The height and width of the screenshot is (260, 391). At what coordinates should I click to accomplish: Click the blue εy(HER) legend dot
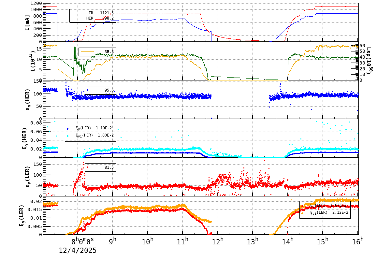pos(87,90)
